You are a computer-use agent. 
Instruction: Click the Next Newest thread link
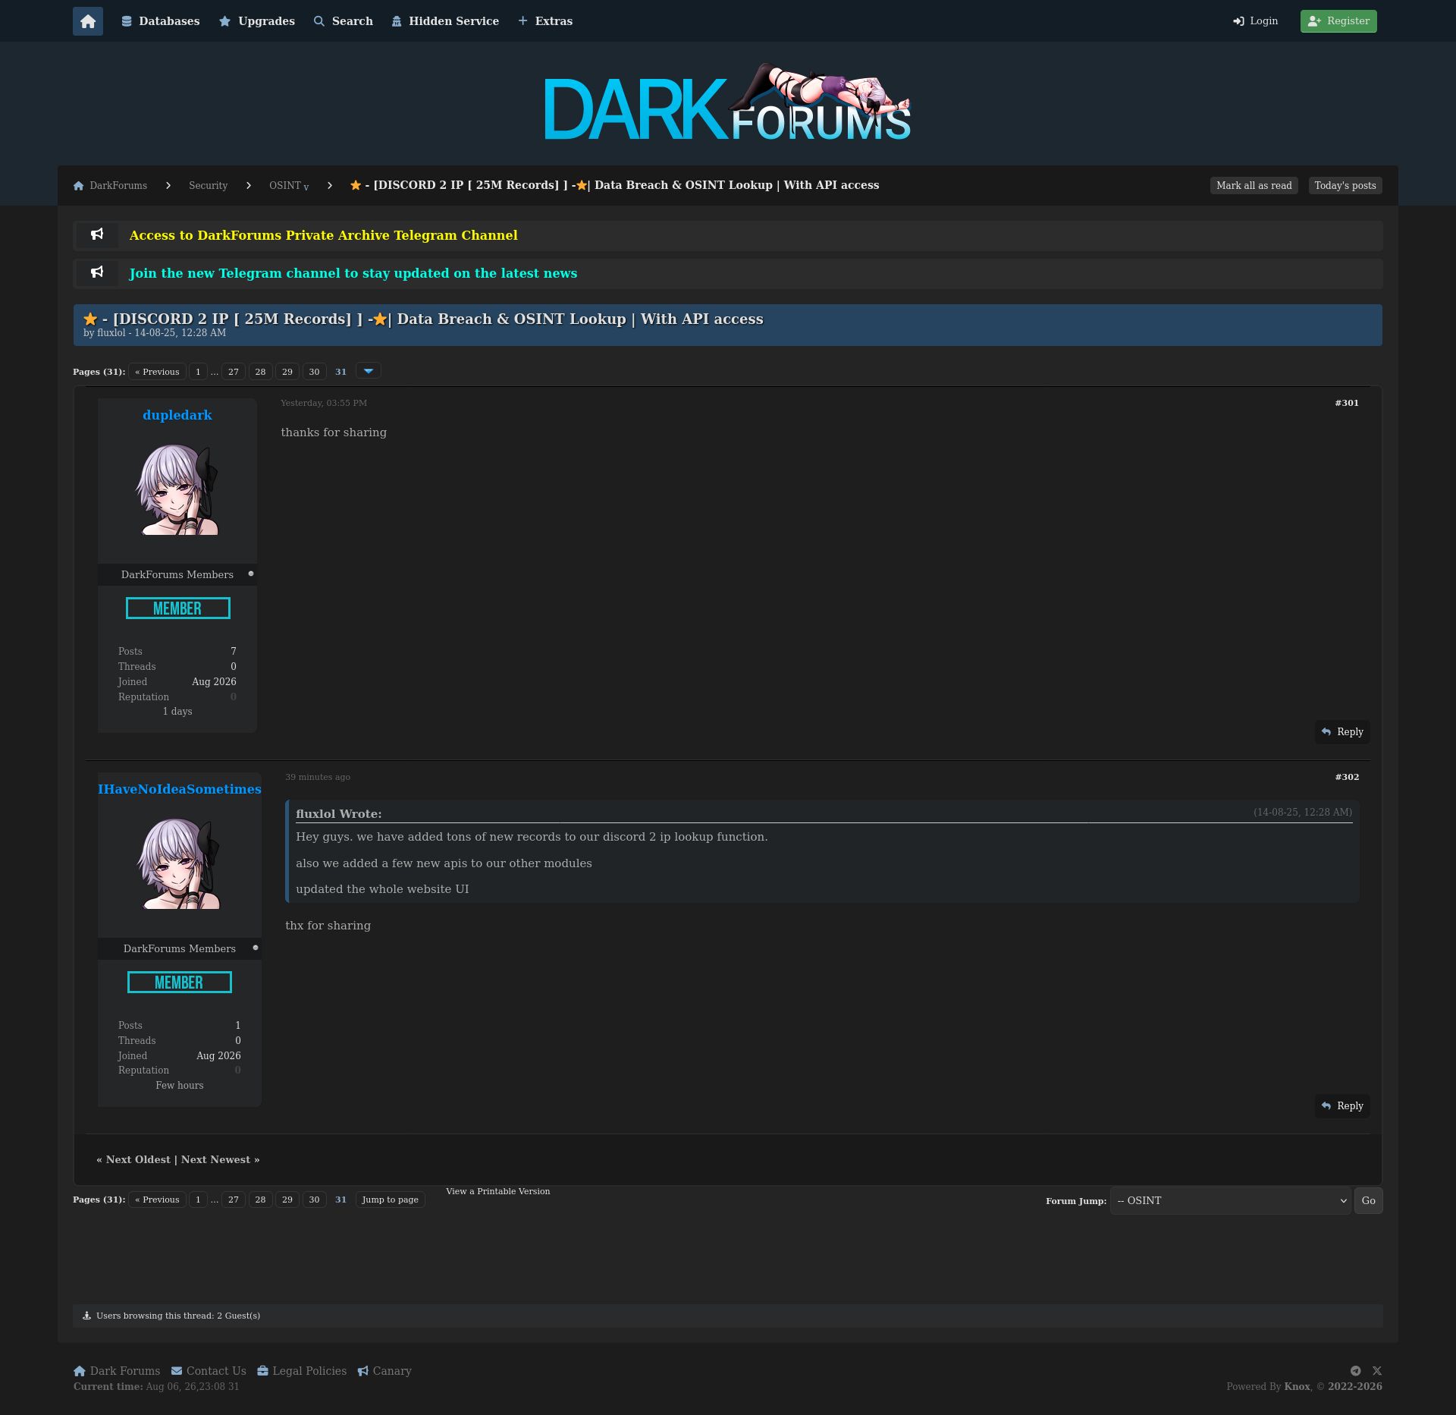(x=215, y=1160)
